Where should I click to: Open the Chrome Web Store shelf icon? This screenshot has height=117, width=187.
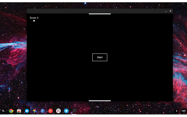tap(19, 111)
